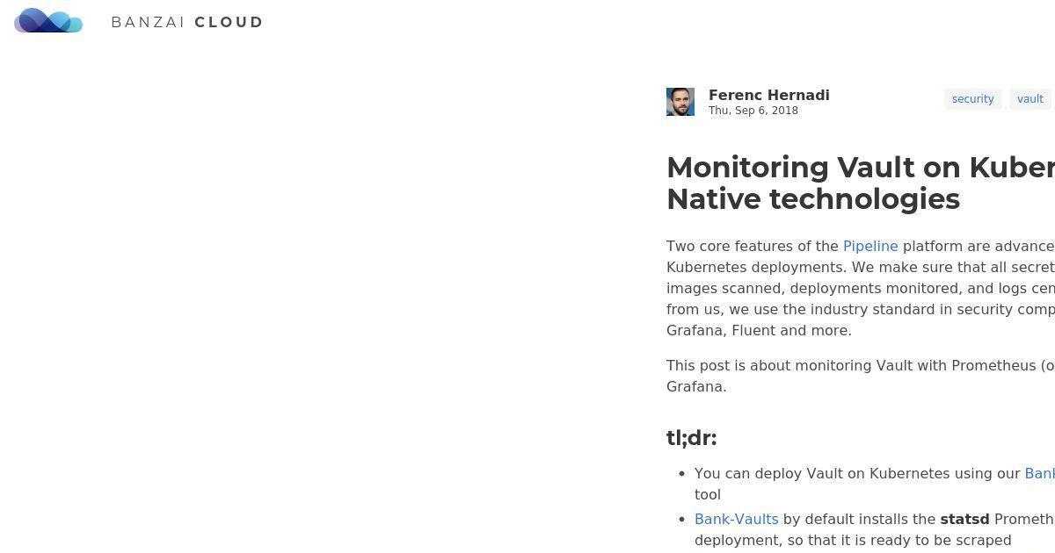Open the Bank-Vaults link in second bullet
The width and height of the screenshot is (1055, 553).
click(x=737, y=519)
